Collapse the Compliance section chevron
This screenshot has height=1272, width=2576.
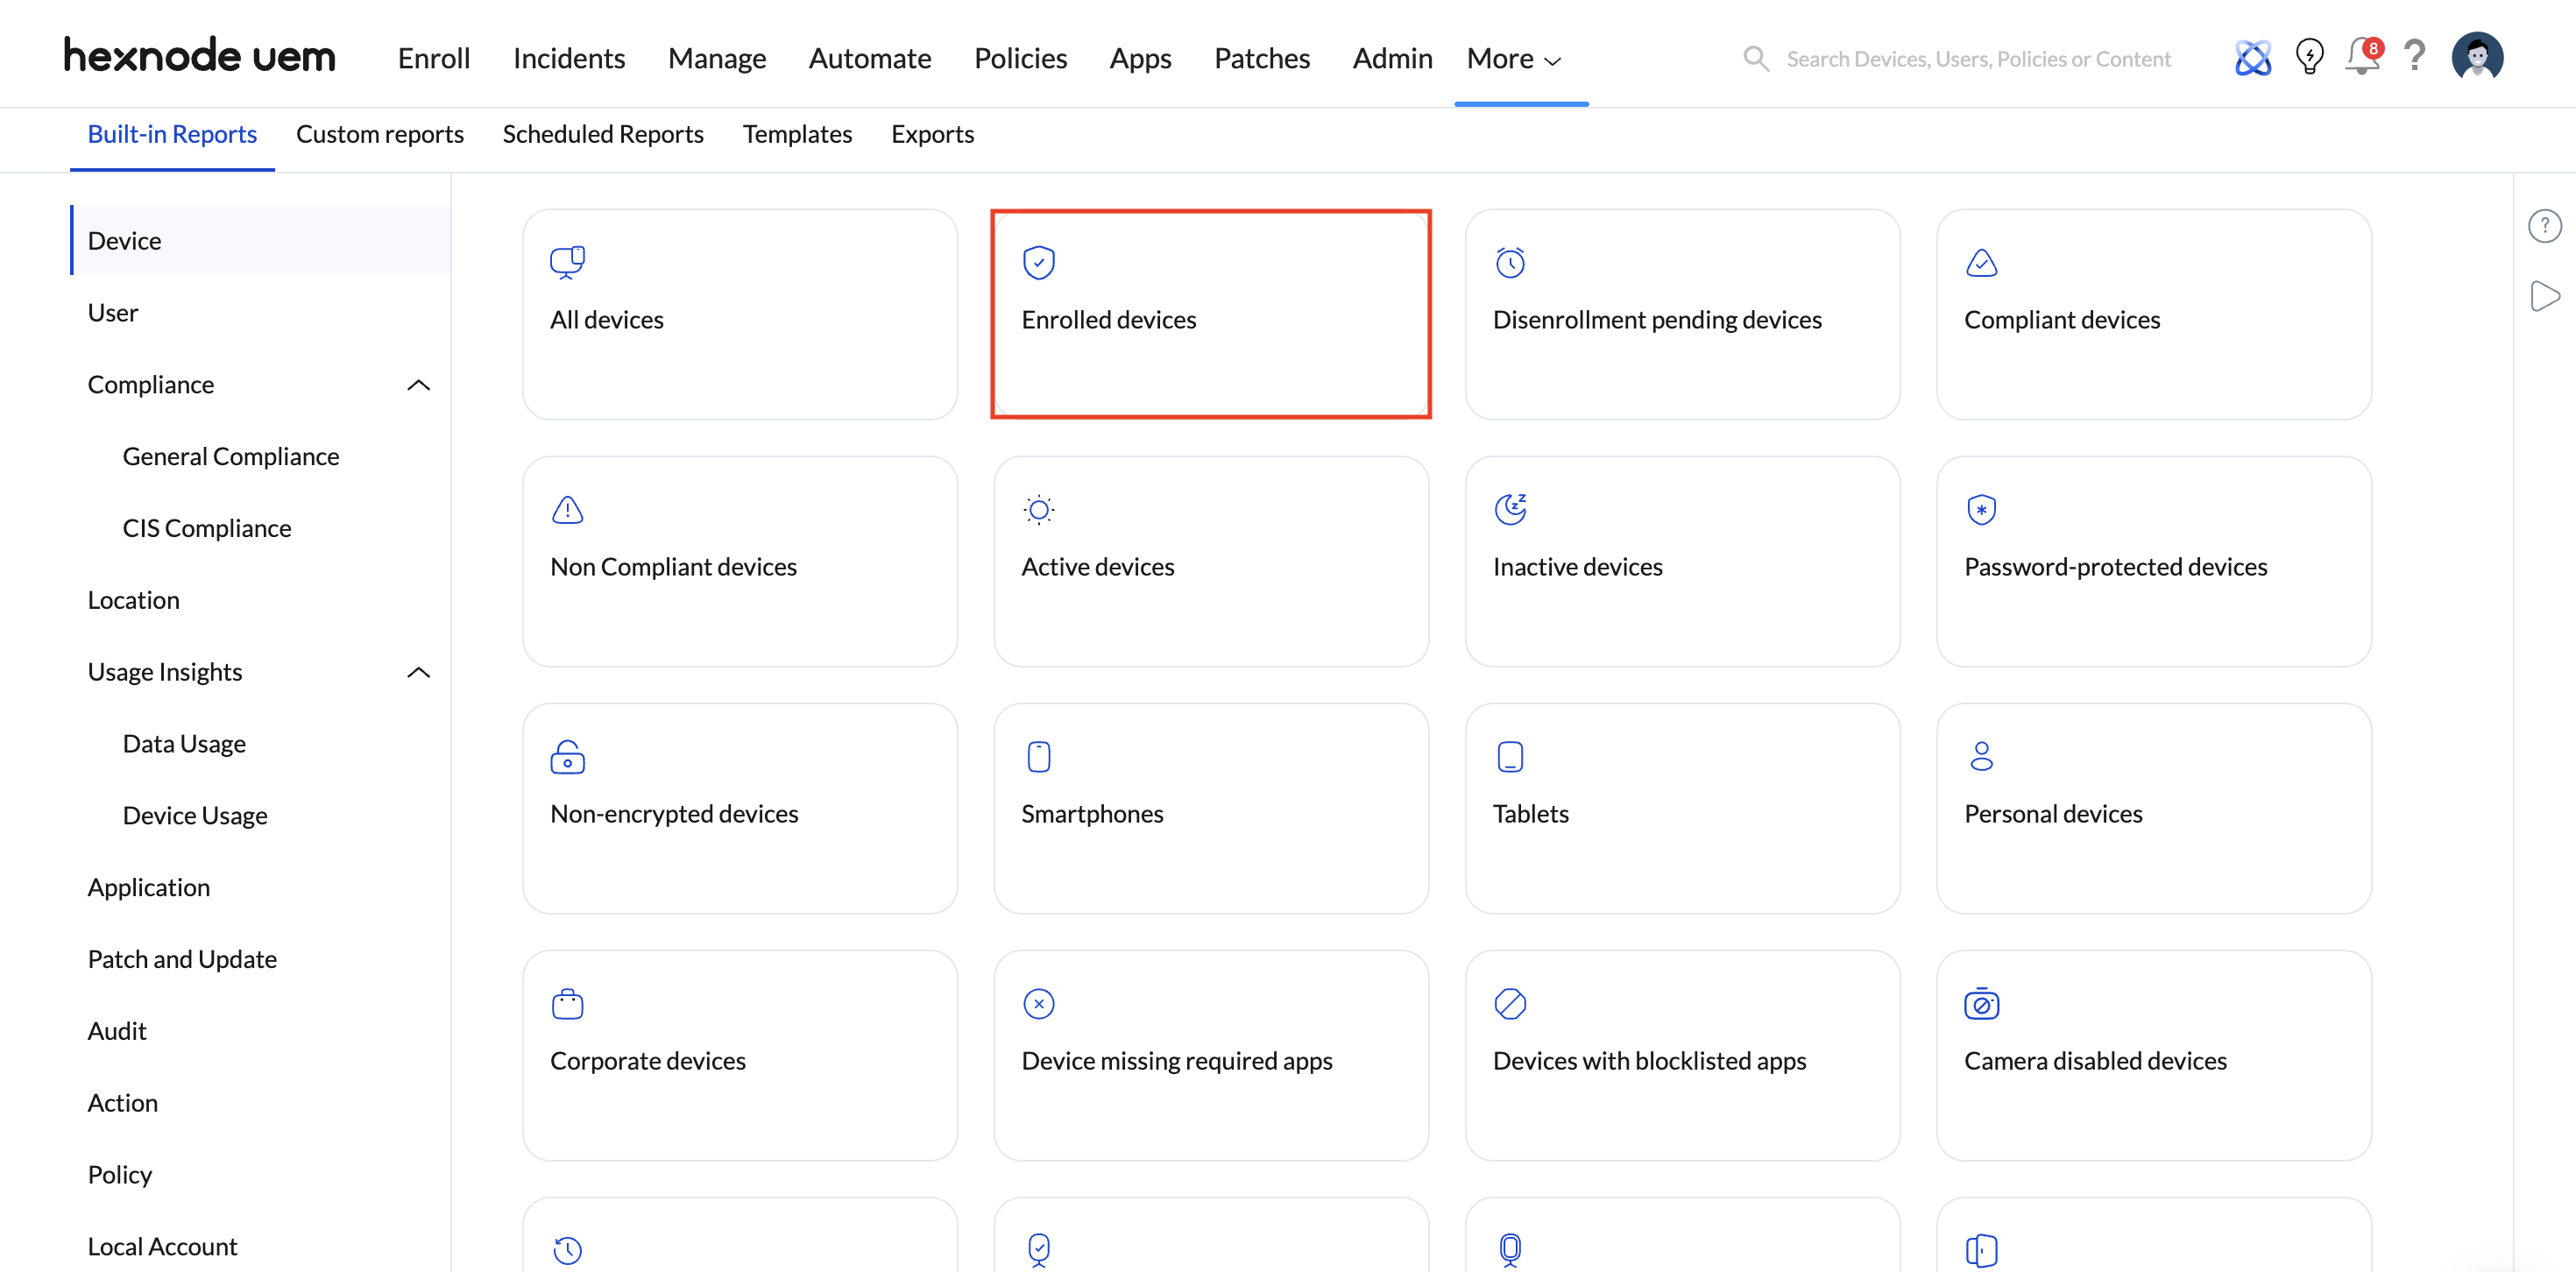tap(418, 385)
